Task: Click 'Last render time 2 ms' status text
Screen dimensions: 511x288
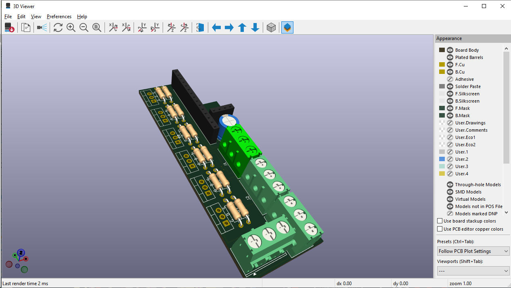Action: point(25,284)
